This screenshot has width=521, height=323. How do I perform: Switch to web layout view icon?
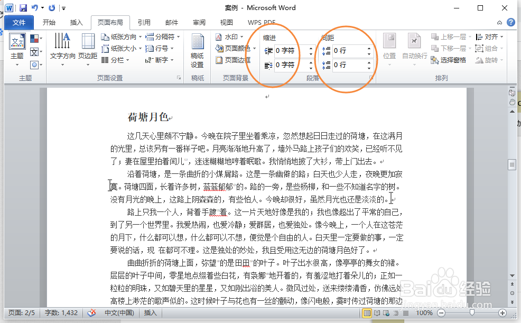click(386, 313)
